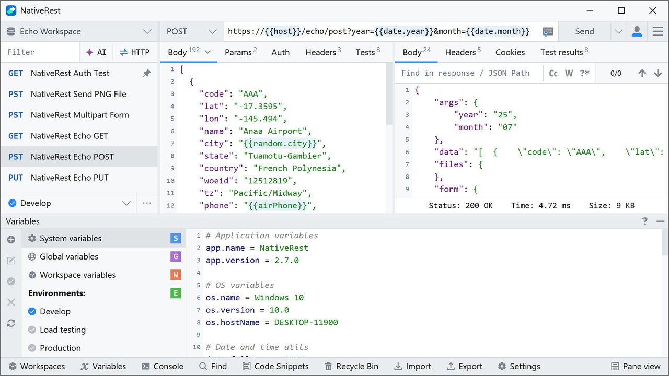Viewport: 669px width, 376px height.
Task: Open the HTTP method POST dropdown
Action: 191,31
